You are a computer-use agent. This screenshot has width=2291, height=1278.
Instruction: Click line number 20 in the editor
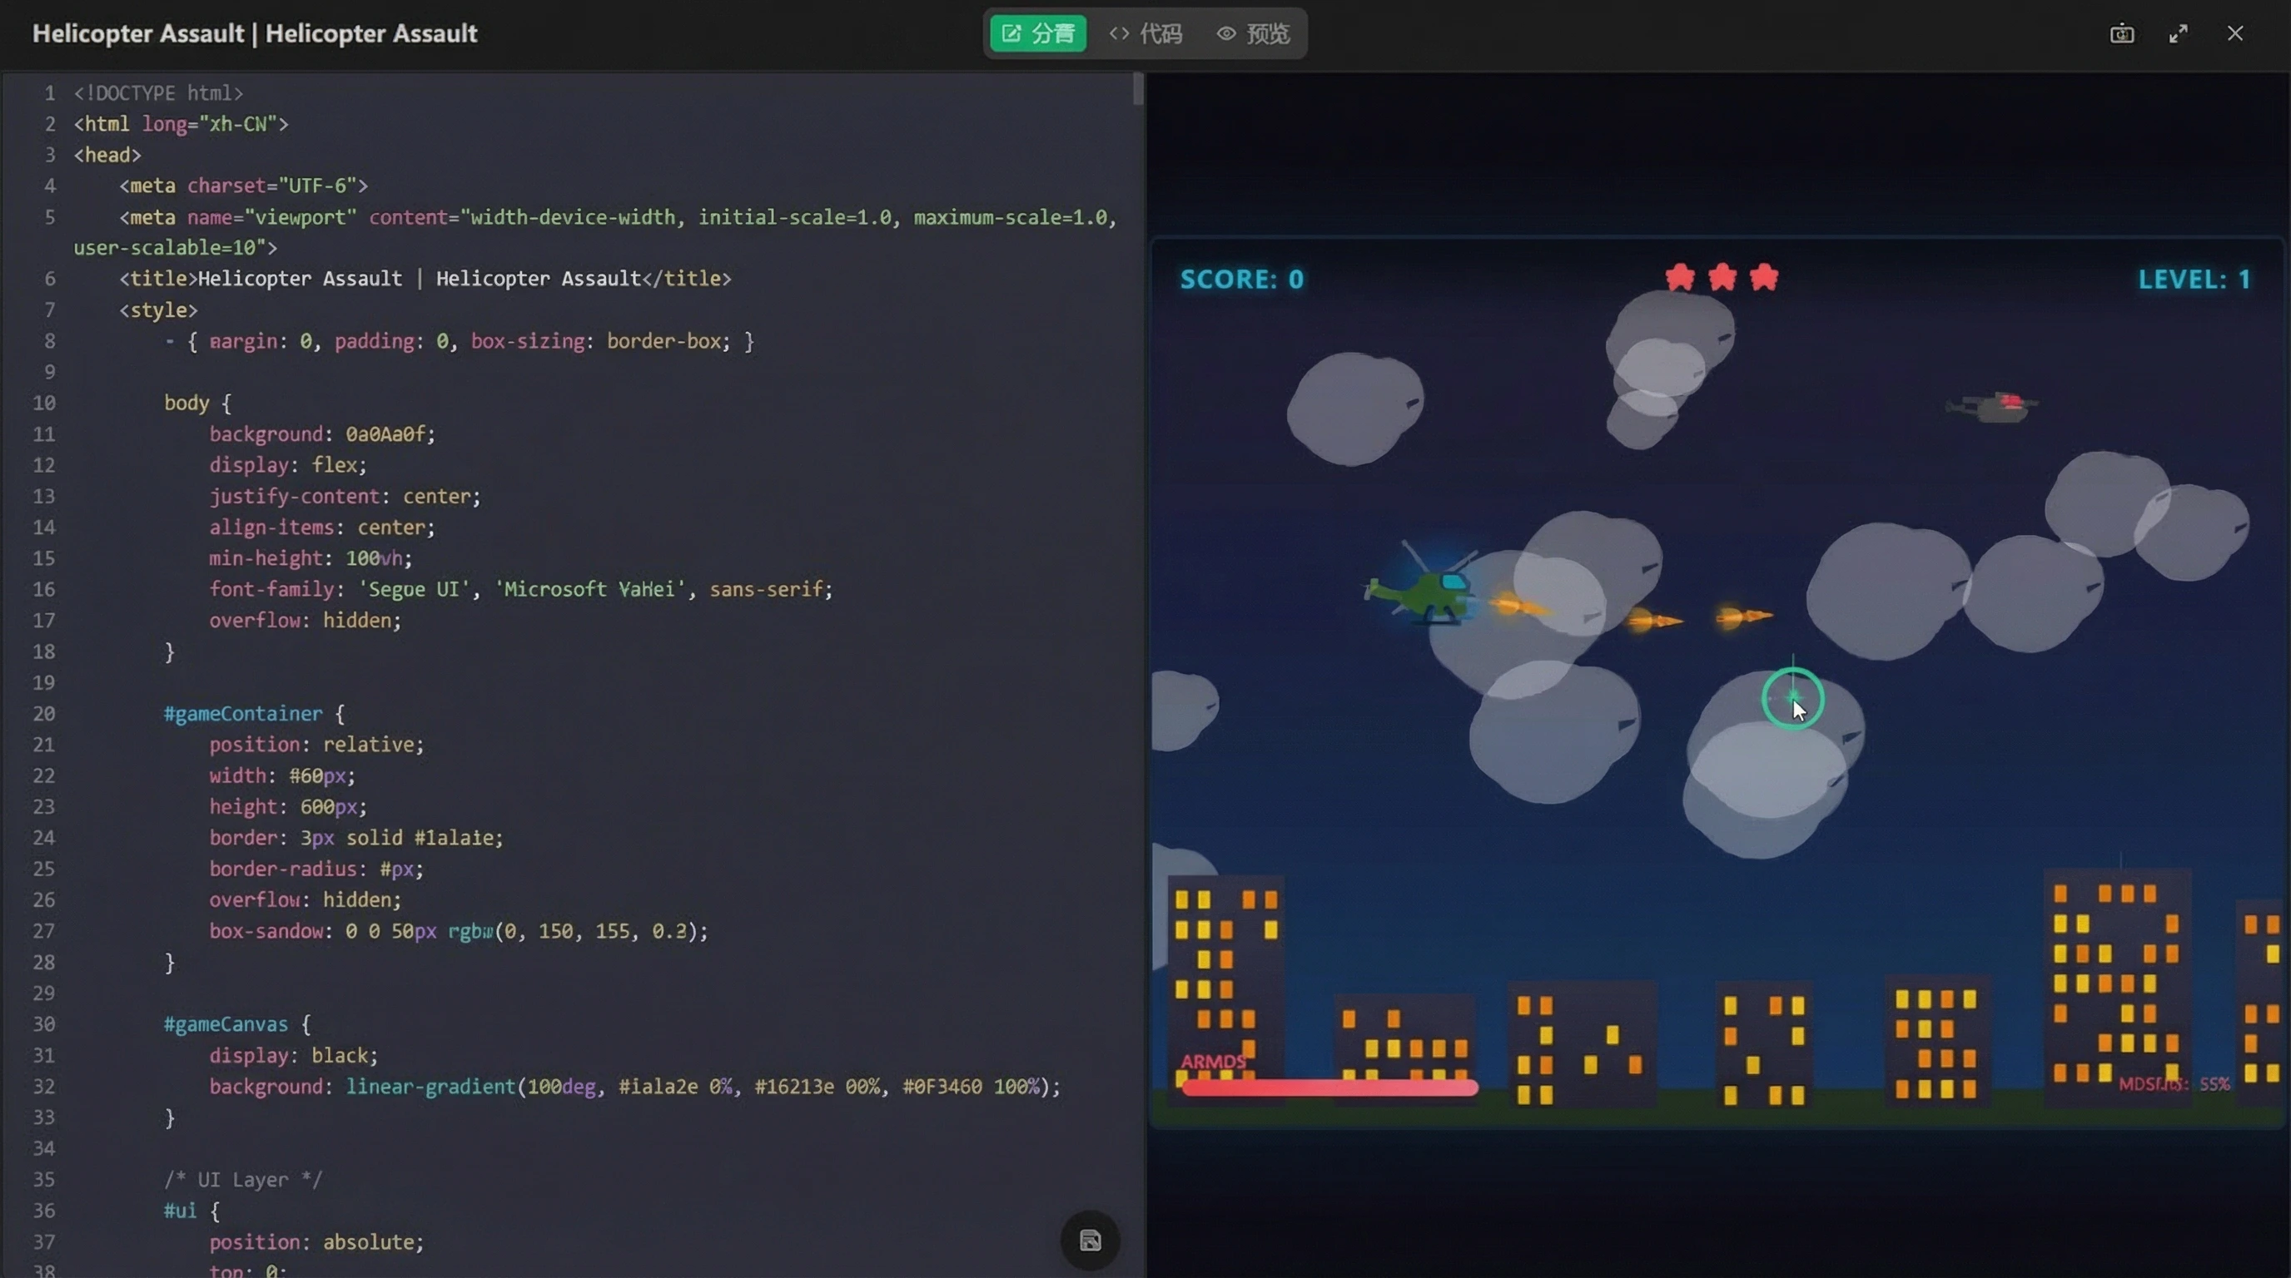click(x=43, y=714)
